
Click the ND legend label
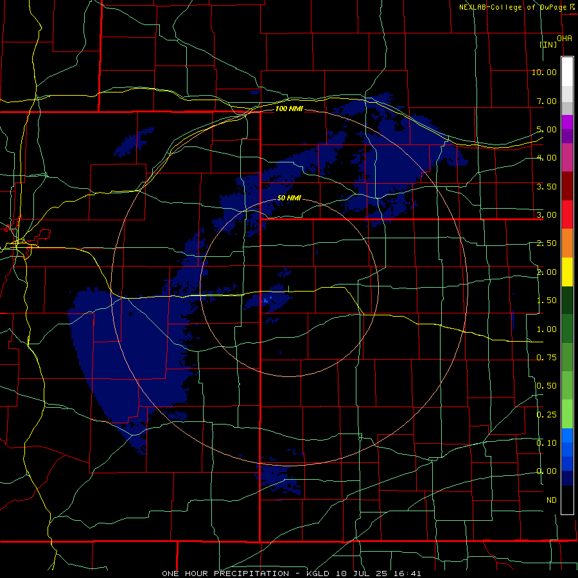pos(552,500)
